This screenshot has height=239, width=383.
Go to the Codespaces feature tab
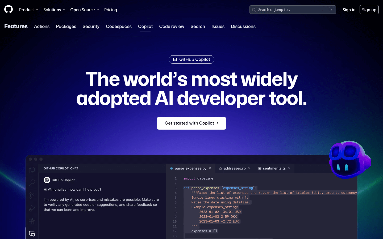pos(119,26)
